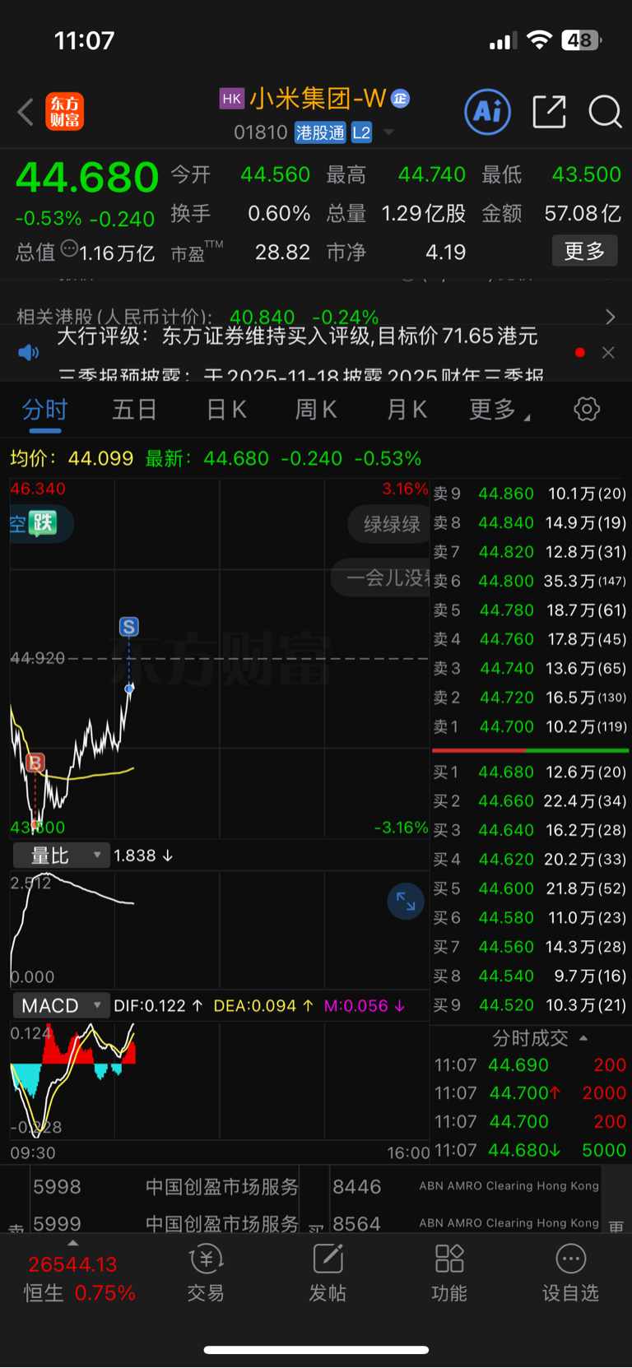Tap the back arrow icon
This screenshot has height=1368, width=632.
tap(26, 112)
